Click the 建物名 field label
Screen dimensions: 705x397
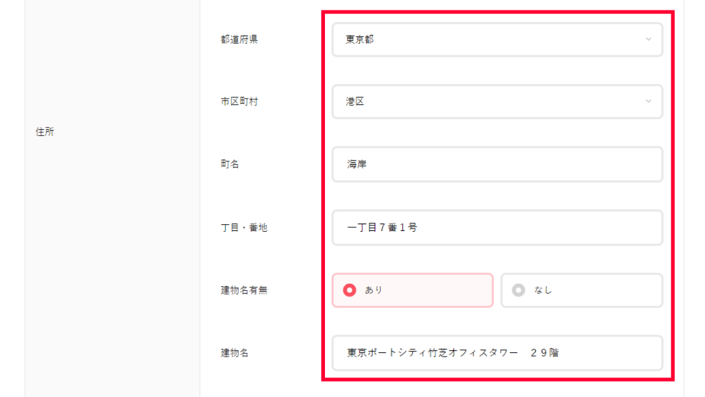click(234, 353)
